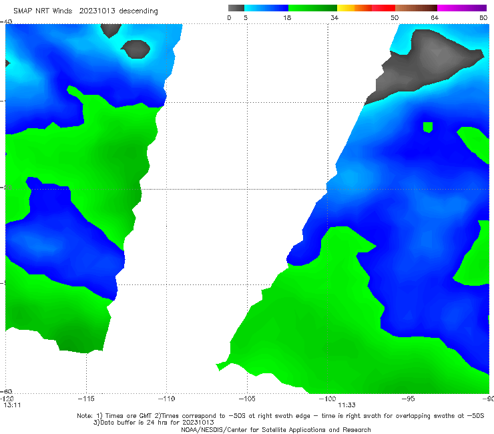Click the longitude label '-120'
494x434 pixels.
click(x=7, y=399)
